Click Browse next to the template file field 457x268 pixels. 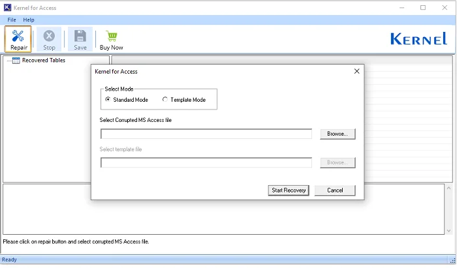[338, 162]
